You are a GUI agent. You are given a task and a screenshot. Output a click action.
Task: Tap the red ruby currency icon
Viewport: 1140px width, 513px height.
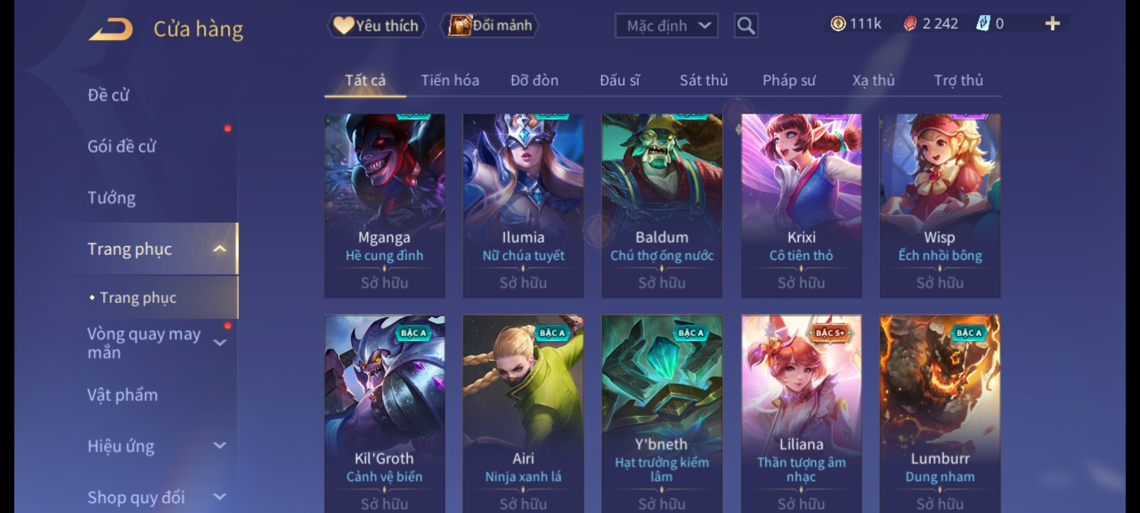(x=910, y=24)
